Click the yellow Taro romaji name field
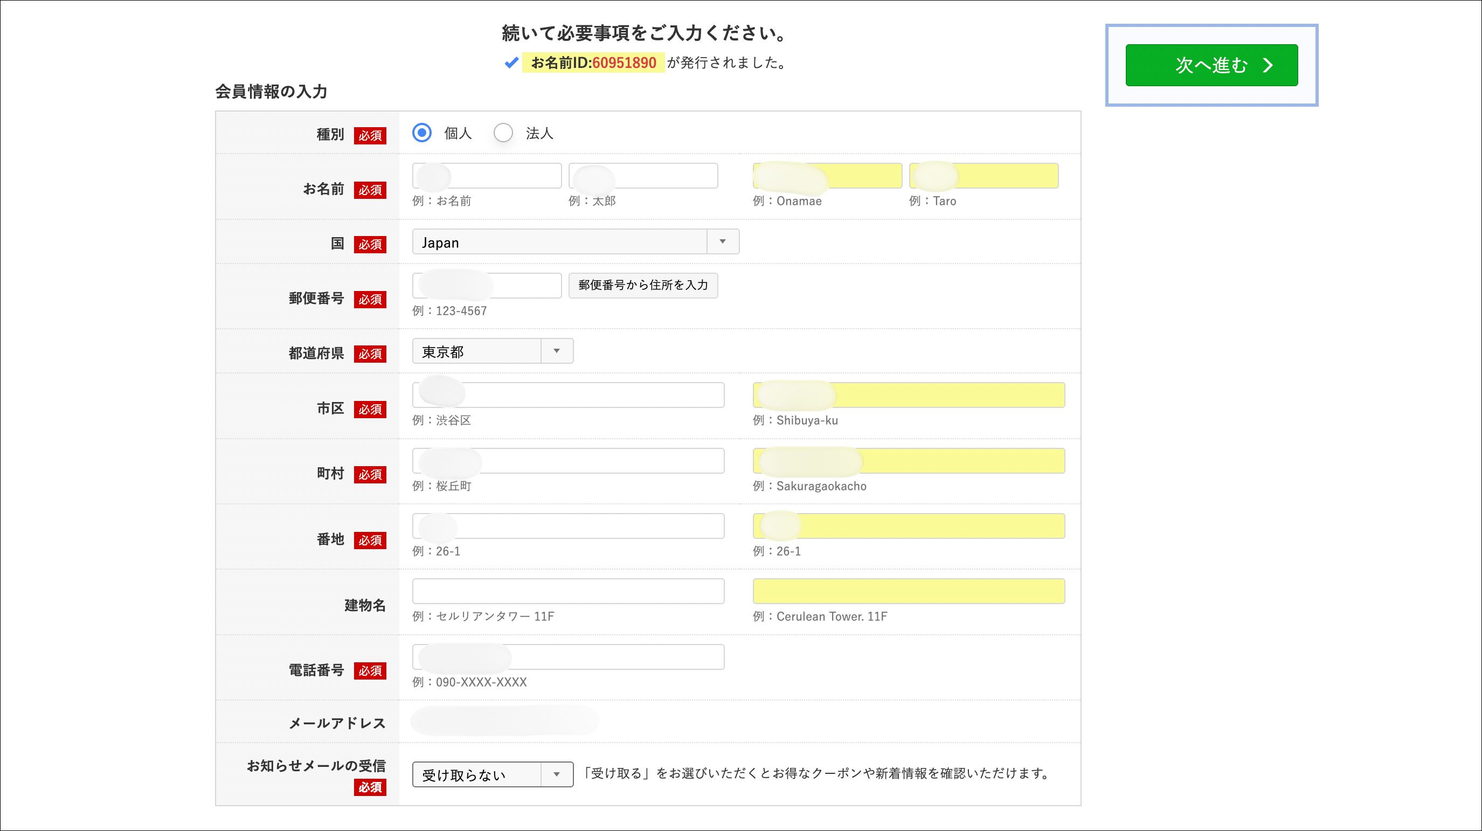The image size is (1482, 831). [984, 176]
